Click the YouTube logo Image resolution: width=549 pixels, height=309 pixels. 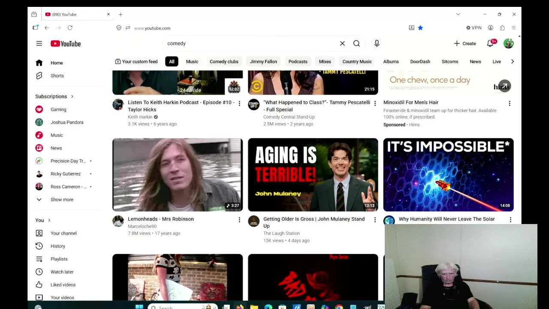click(66, 43)
